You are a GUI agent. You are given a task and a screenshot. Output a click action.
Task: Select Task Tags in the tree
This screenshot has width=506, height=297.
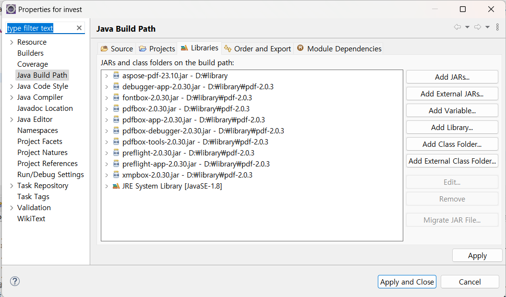(33, 197)
